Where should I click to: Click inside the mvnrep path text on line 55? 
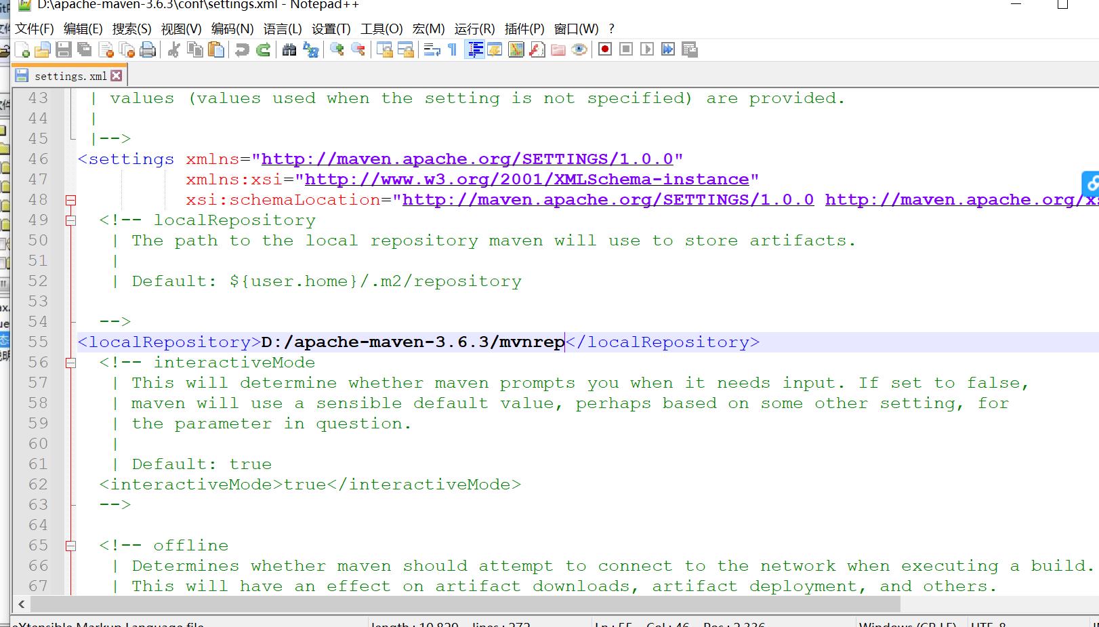coord(533,342)
